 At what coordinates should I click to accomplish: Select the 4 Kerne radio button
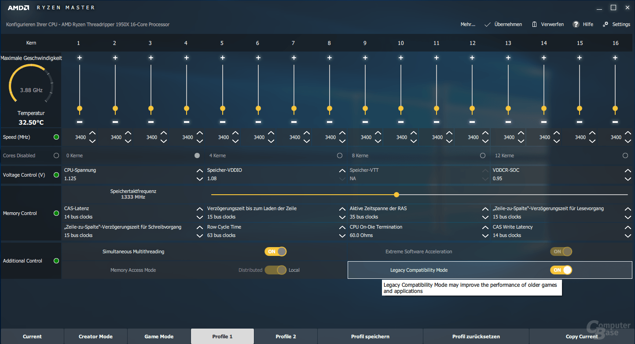pos(340,155)
